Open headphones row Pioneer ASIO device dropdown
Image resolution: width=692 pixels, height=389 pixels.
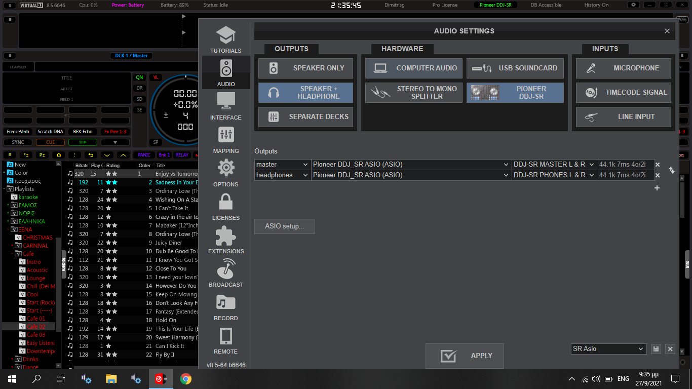click(x=411, y=175)
